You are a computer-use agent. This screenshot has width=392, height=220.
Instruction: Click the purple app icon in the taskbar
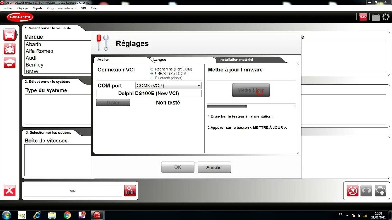[82, 215]
